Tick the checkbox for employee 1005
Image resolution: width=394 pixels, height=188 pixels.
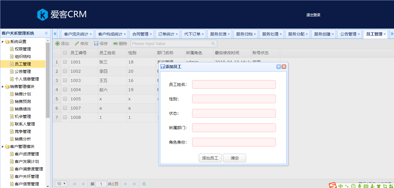[x=65, y=99]
